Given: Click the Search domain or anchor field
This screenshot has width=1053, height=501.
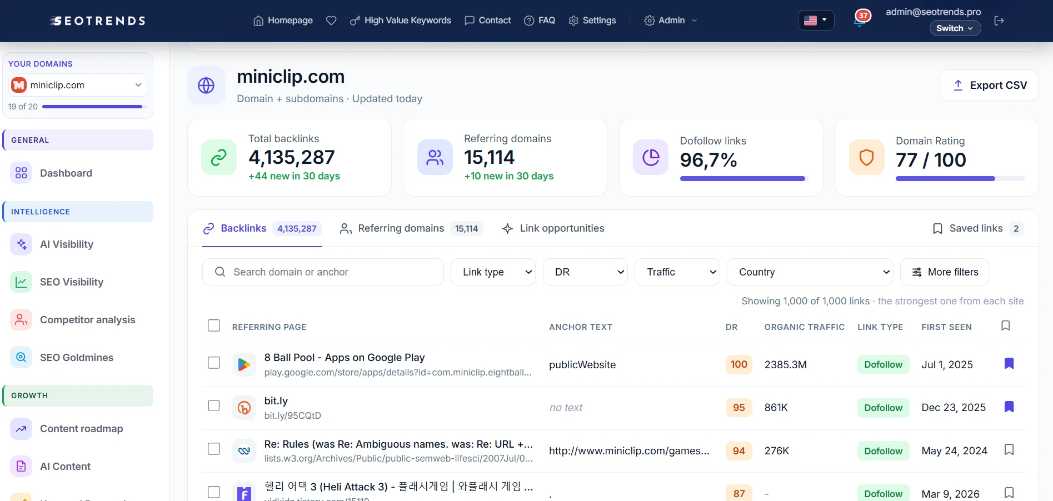Looking at the screenshot, I should 323,272.
